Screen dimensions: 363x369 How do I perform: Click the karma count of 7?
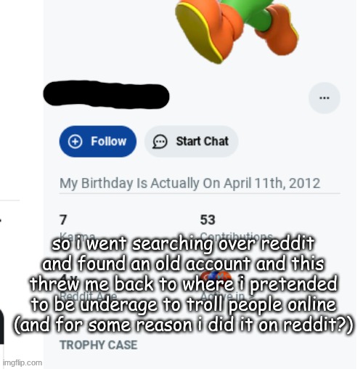(63, 220)
